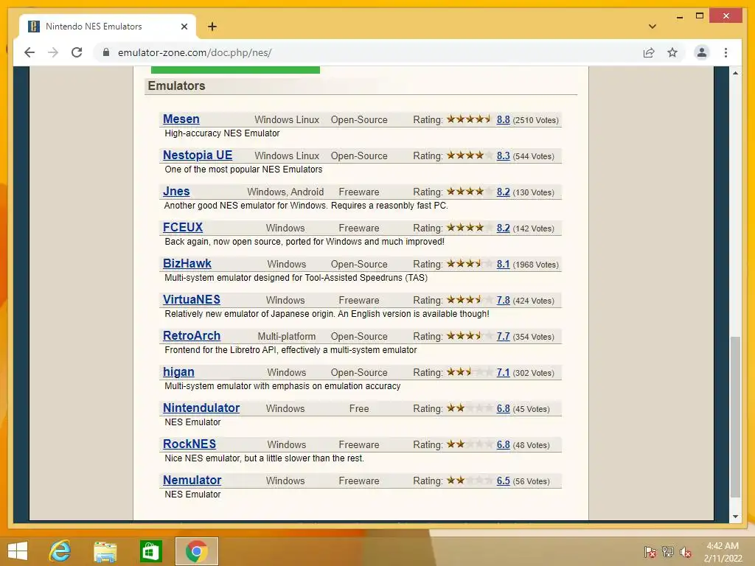The image size is (755, 566).
Task: Open the RockNES emulator link
Action: point(189,444)
